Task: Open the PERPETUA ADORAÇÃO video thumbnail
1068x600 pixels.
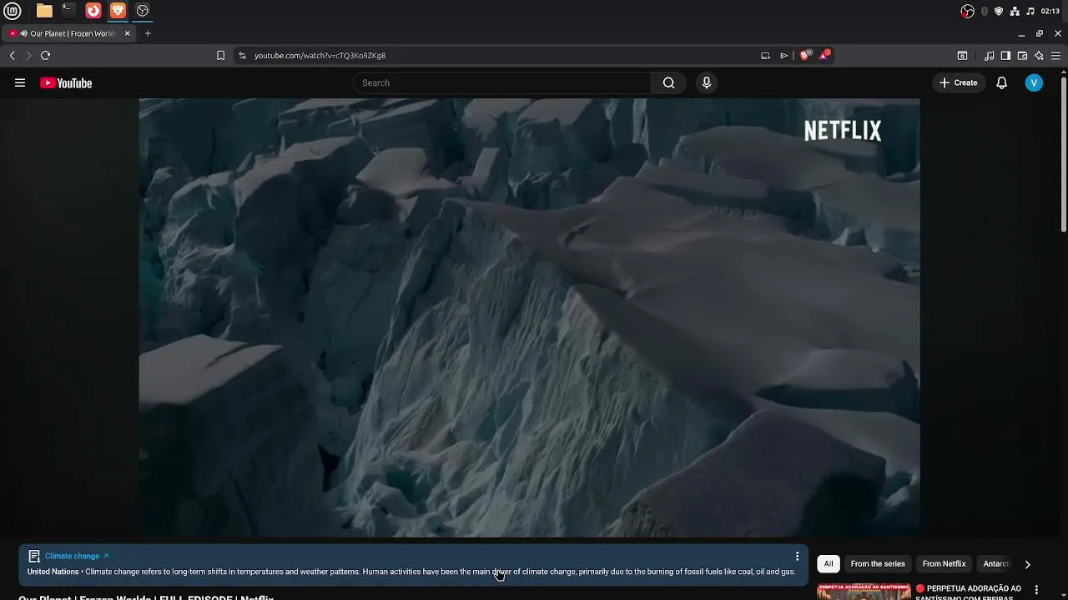Action: coord(864,592)
